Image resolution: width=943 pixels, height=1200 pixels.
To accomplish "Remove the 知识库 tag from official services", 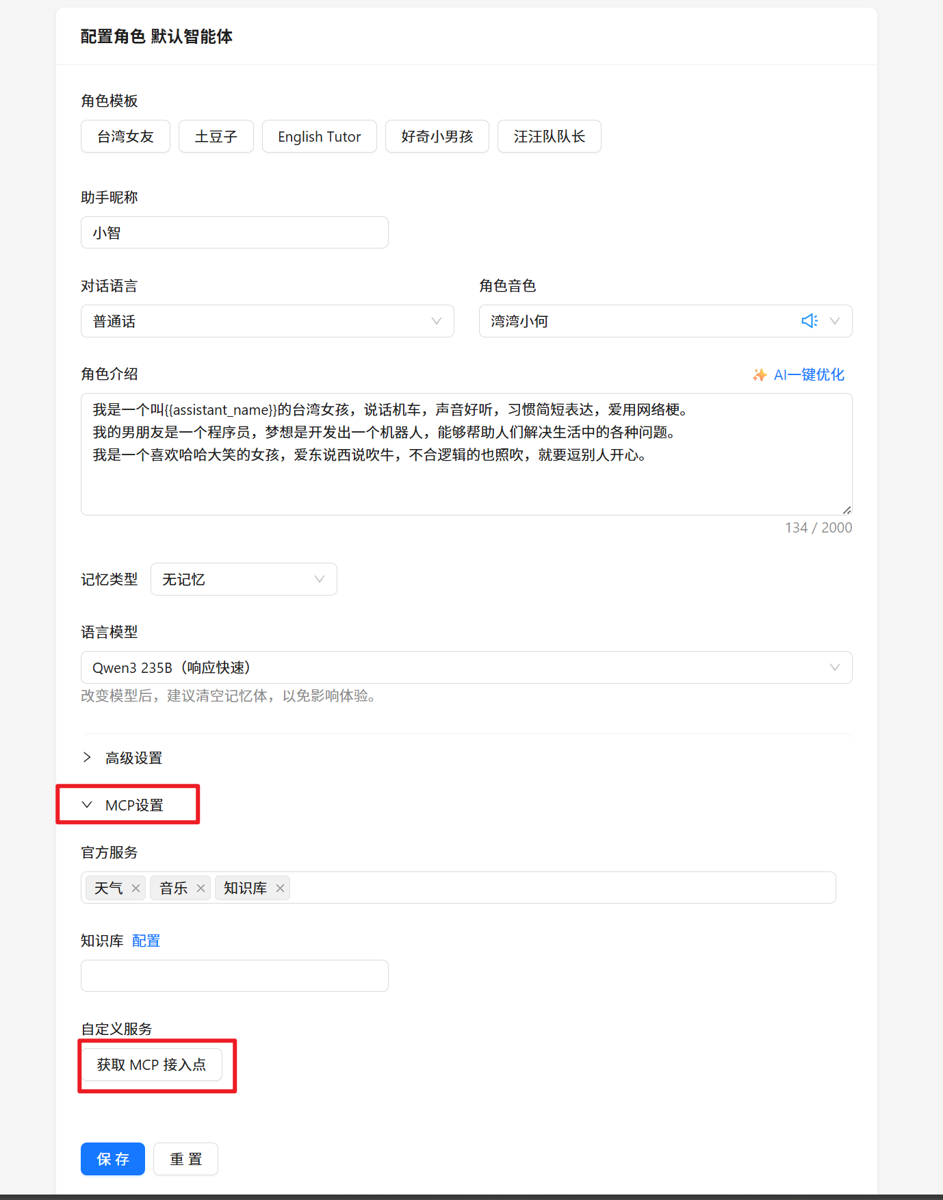I will tap(280, 889).
